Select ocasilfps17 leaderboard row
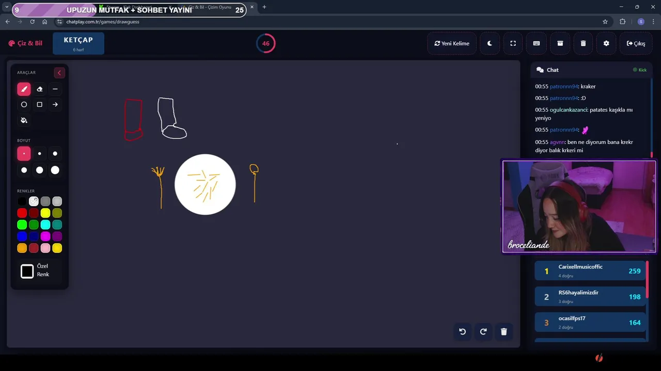The height and width of the screenshot is (371, 661). pos(590,322)
